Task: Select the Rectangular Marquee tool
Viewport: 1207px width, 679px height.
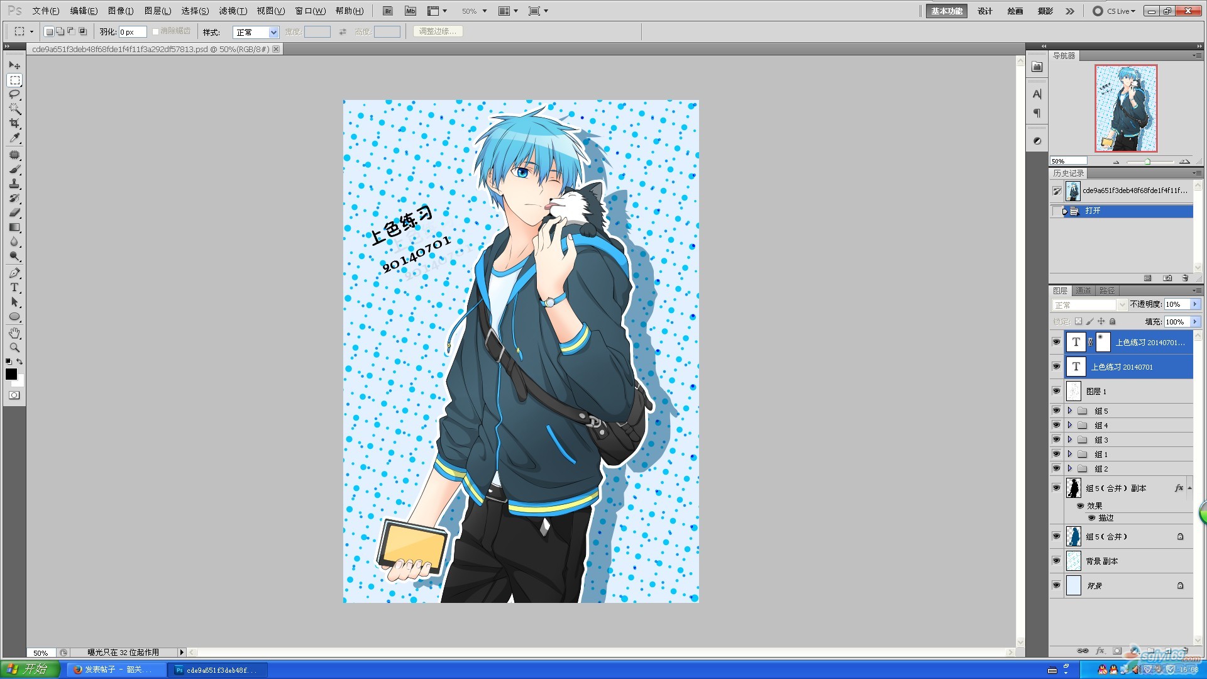Action: pyautogui.click(x=14, y=80)
